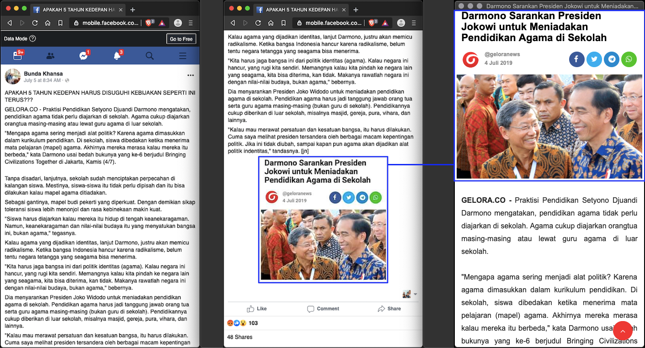645x348 pixels.
Task: Click the Go to Free button
Action: (181, 39)
